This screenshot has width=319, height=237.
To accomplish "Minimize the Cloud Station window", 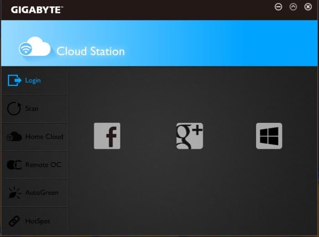I will pyautogui.click(x=278, y=7).
